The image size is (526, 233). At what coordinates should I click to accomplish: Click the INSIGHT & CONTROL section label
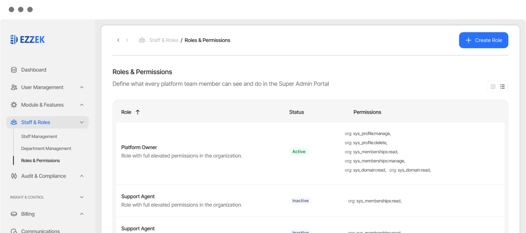click(x=27, y=197)
